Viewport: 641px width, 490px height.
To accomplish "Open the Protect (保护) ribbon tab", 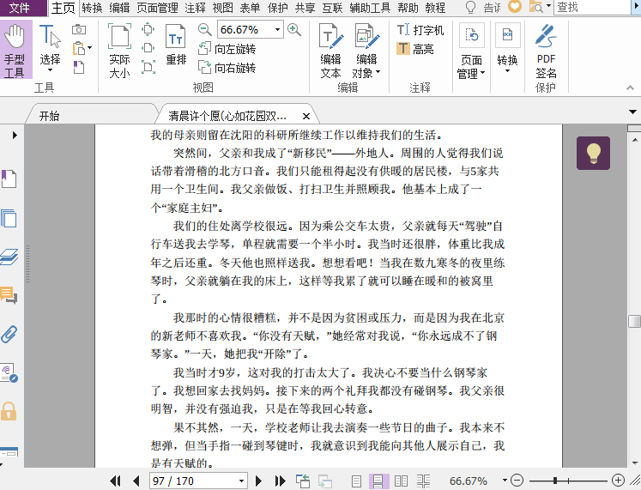I will click(x=277, y=8).
